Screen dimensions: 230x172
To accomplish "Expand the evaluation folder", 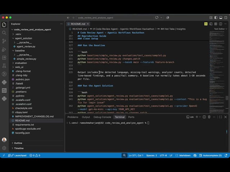I will click(x=13, y=63).
